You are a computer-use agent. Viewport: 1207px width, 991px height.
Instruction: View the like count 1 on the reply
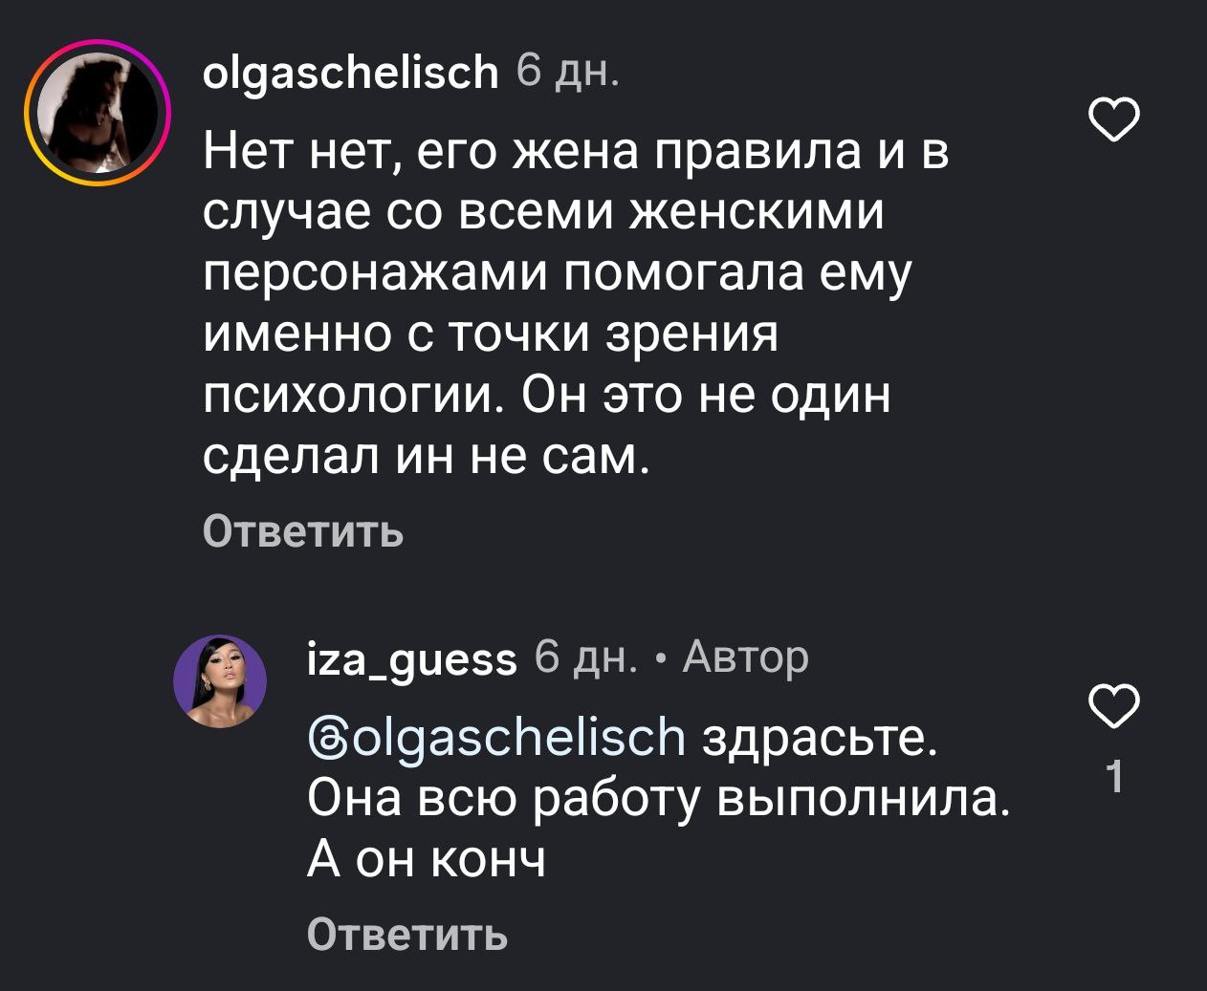(x=1114, y=779)
